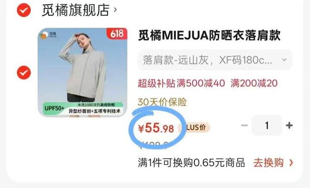The image size is (310, 188).
Task: Increase quantity with the plus icon
Action: click(x=289, y=125)
